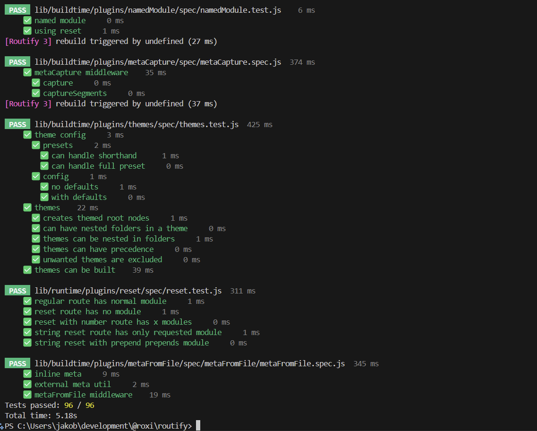Click the checkmark icon next to "using reset"
Viewport: 537px width, 431px height.
pos(27,31)
